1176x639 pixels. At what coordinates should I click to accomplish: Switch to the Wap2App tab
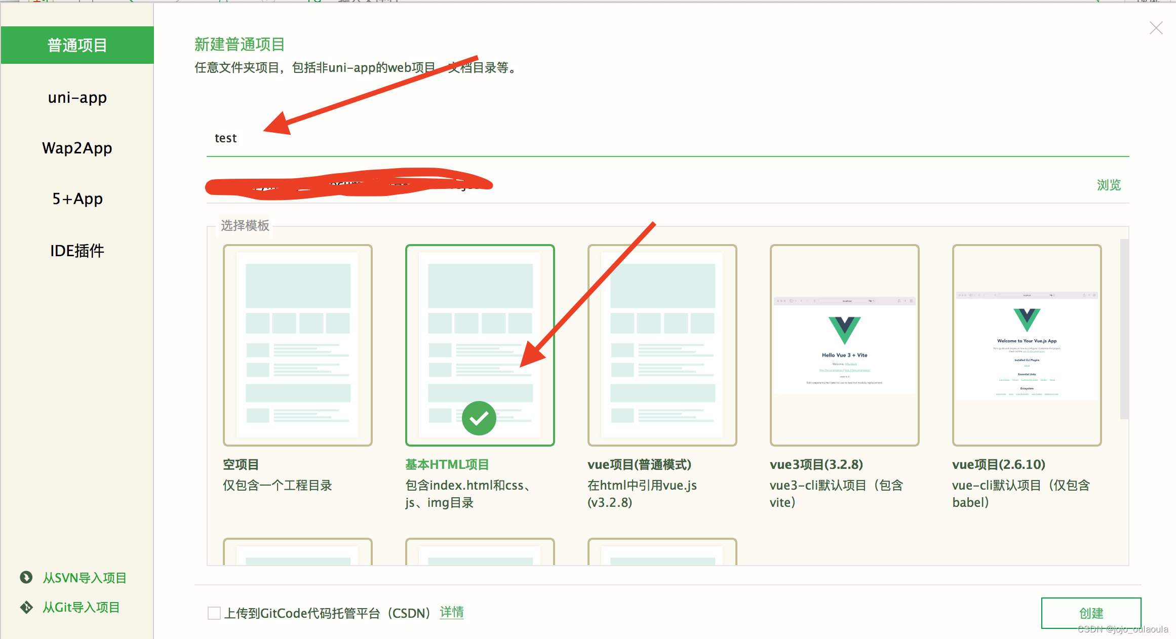[77, 148]
